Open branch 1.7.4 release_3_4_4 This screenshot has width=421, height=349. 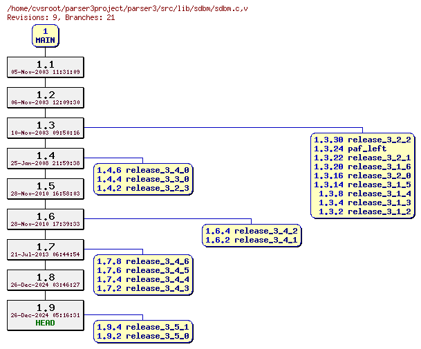click(x=143, y=279)
